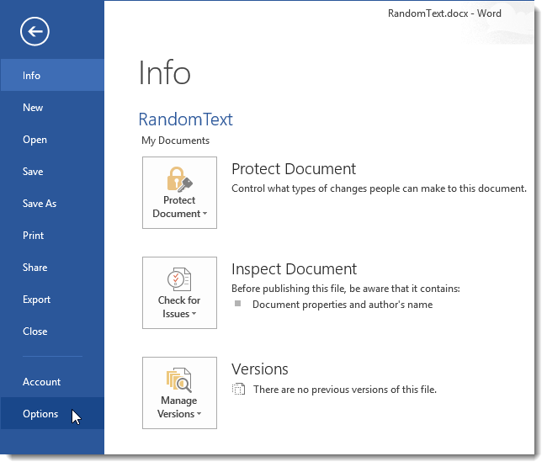Click the Check for Issues checklist icon

(x=179, y=279)
